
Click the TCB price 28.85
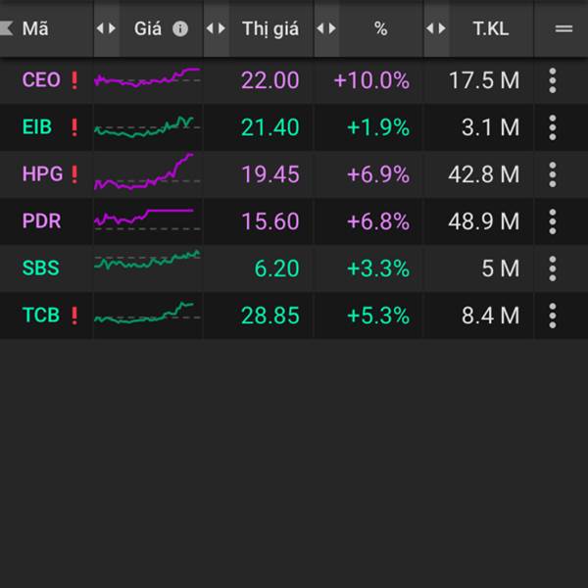click(270, 316)
